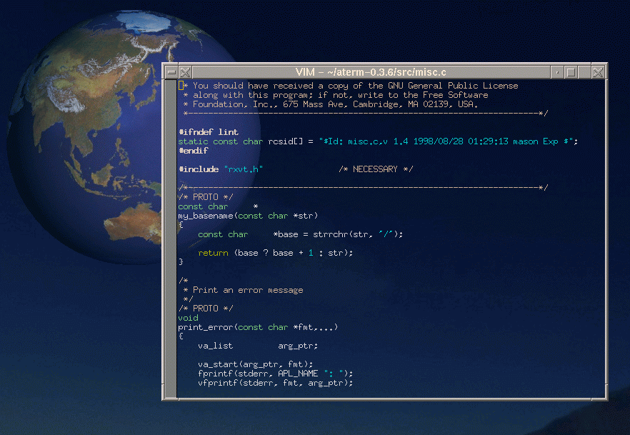Iconify the VIM window using the dot button

(x=556, y=72)
